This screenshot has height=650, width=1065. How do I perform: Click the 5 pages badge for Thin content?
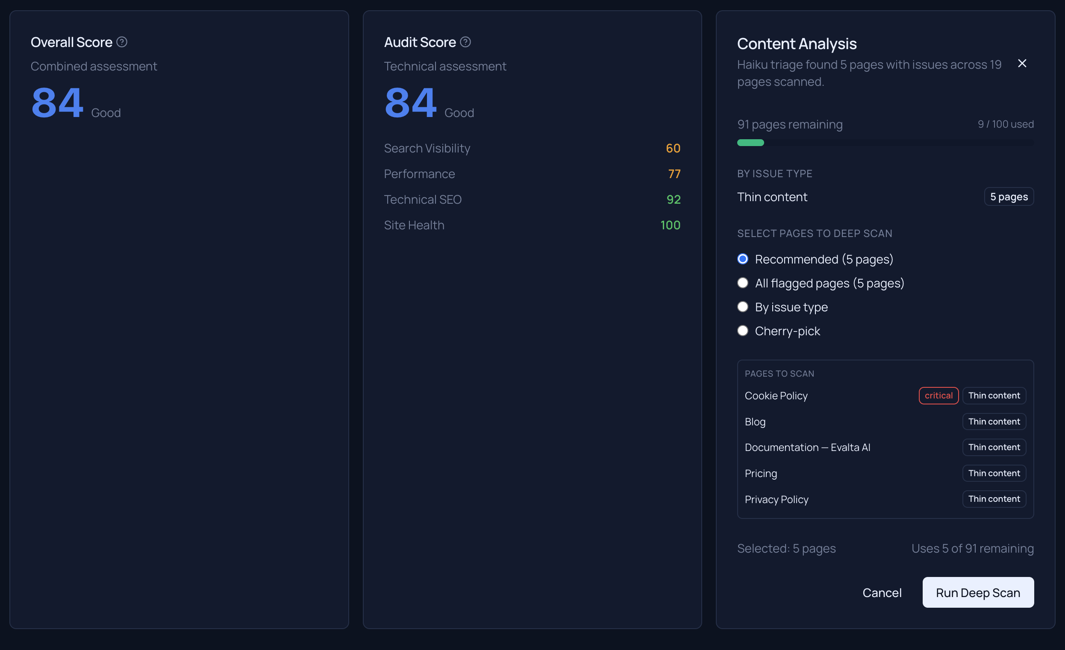click(x=1009, y=196)
